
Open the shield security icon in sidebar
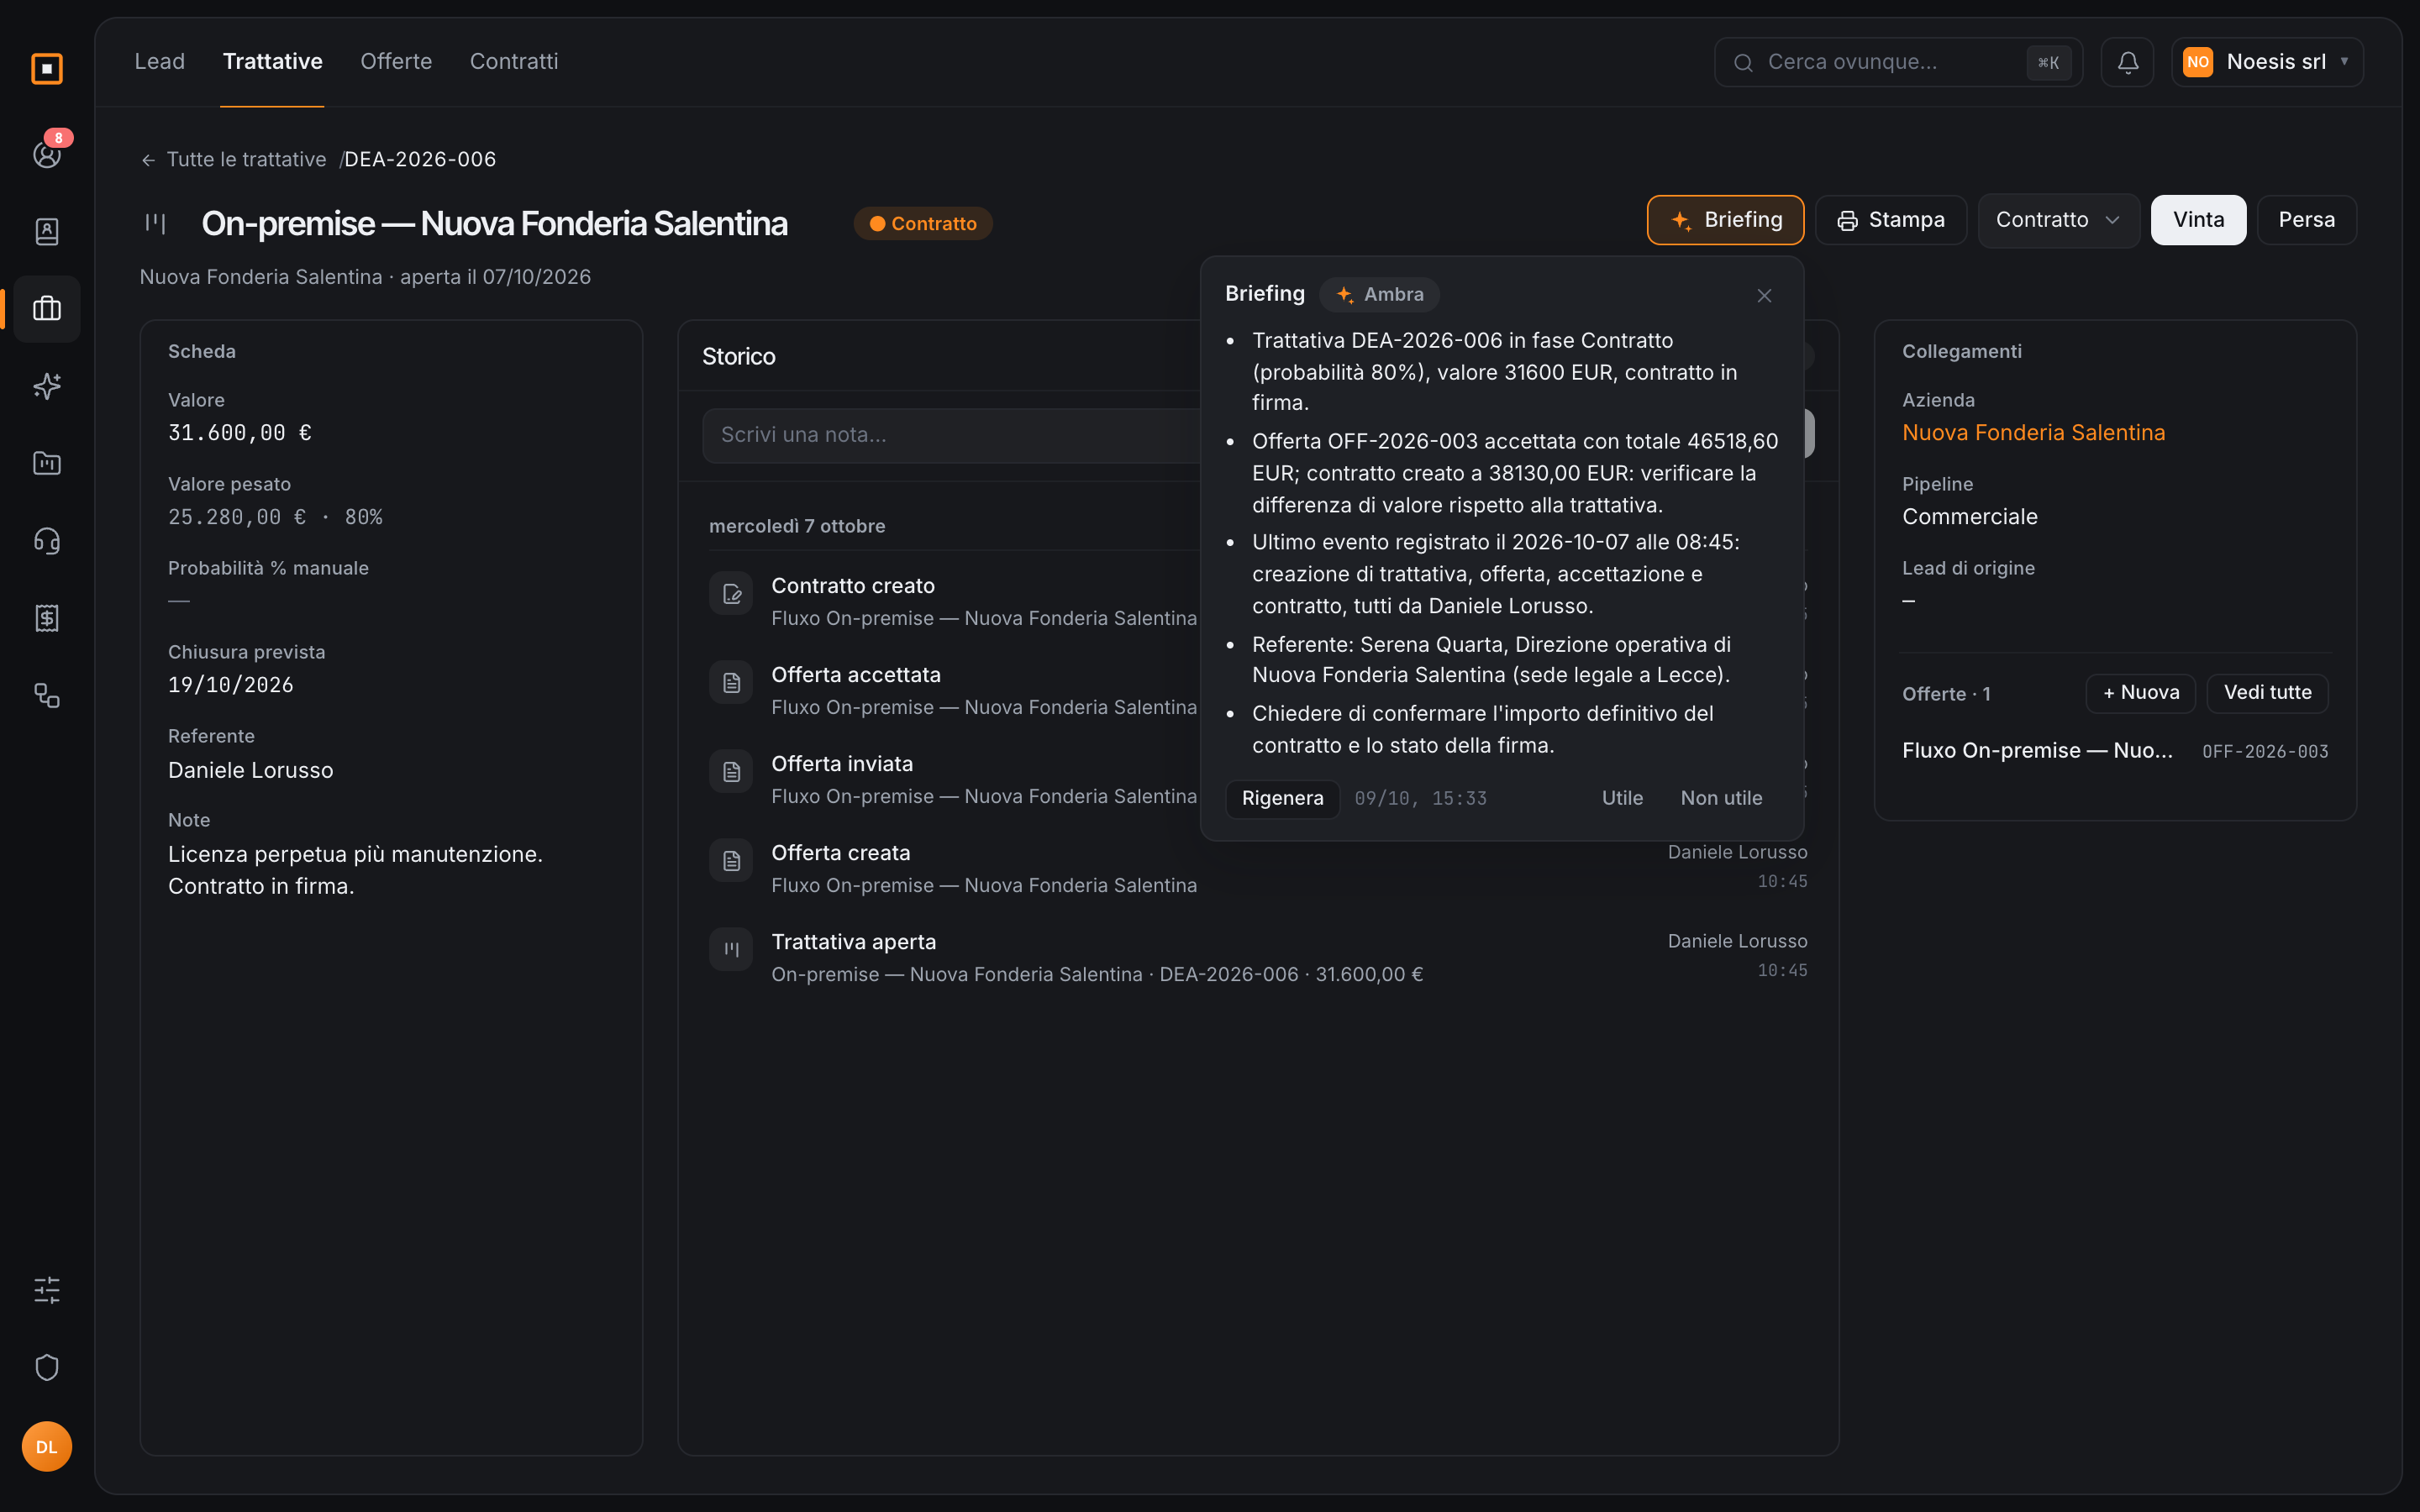(47, 1367)
